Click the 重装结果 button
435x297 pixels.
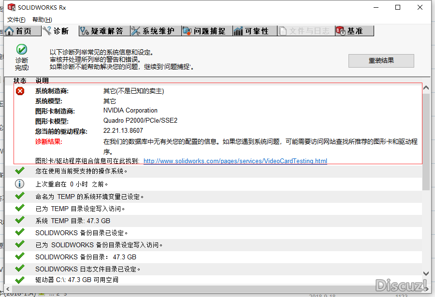(x=381, y=61)
